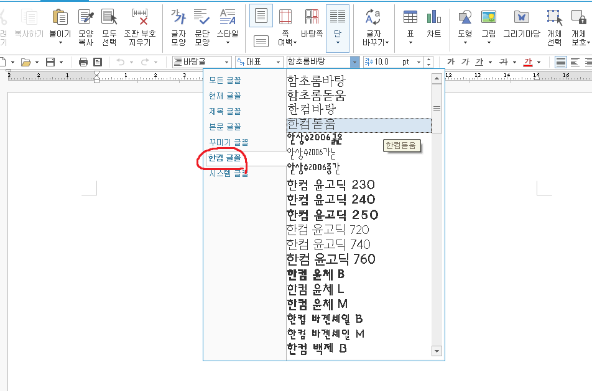This screenshot has width=592, height=391.
Task: Toggle single page view icon
Action: tap(261, 16)
